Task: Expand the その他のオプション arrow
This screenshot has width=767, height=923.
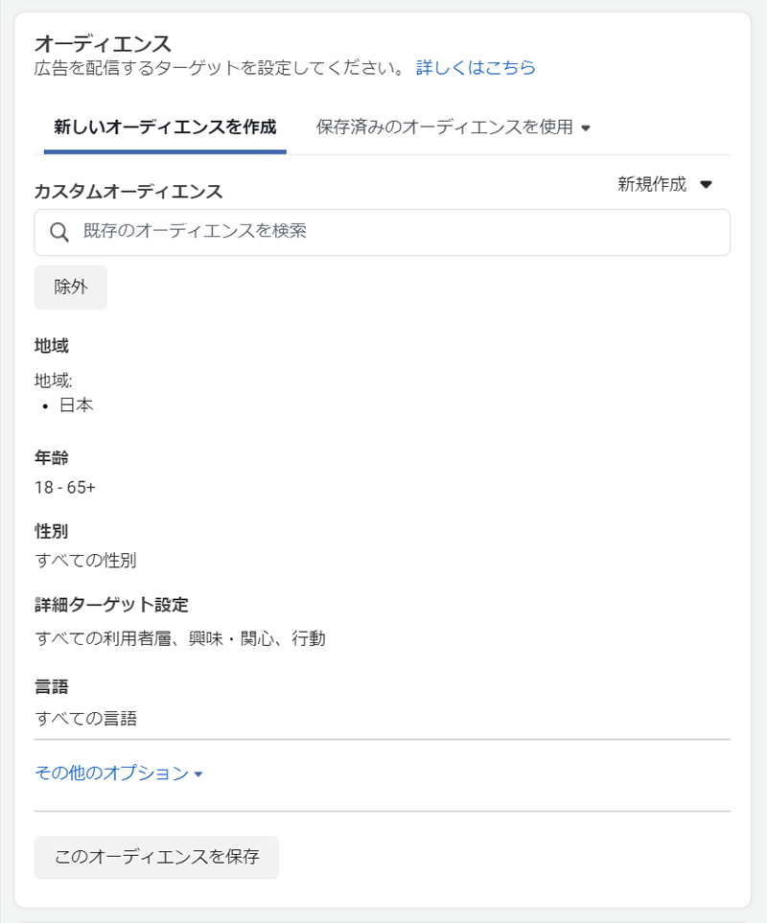Action: coord(198,773)
